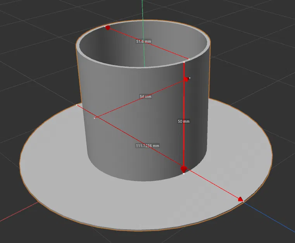Click the 54 mm dimension label

point(145,96)
